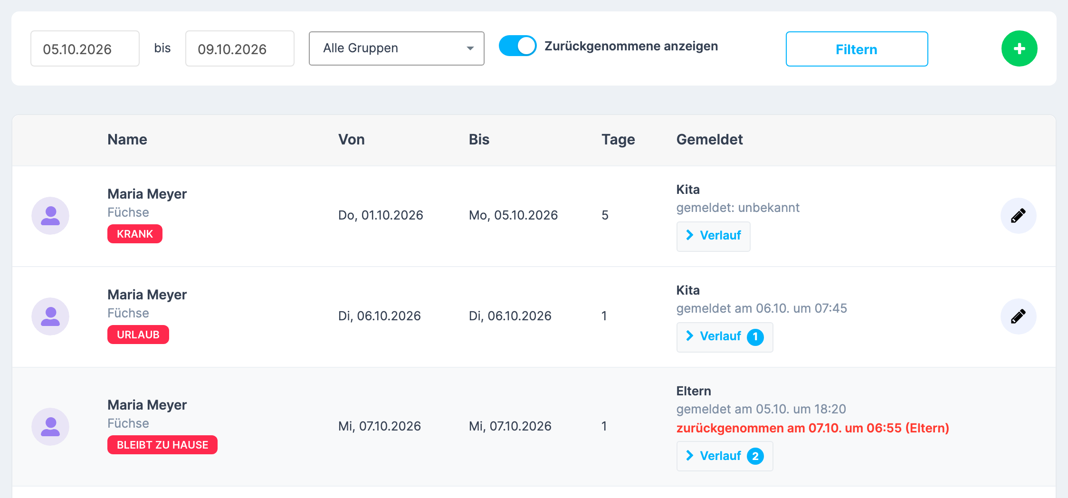Screen dimensions: 1068x498
Task: Click the date Mo, 05.10.2026
Action: point(513,215)
